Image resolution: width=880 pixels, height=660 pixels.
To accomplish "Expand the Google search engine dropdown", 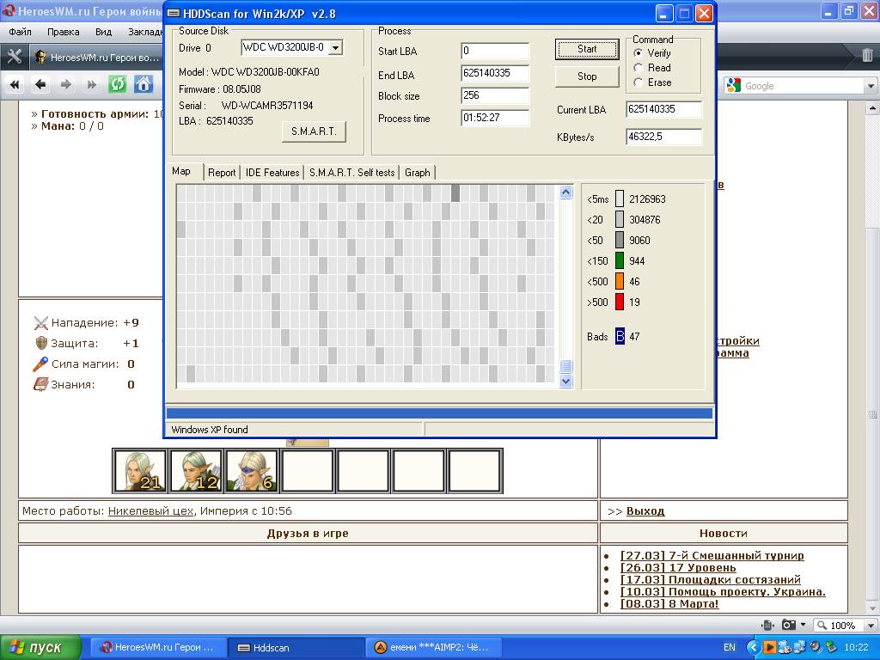I will (x=870, y=86).
